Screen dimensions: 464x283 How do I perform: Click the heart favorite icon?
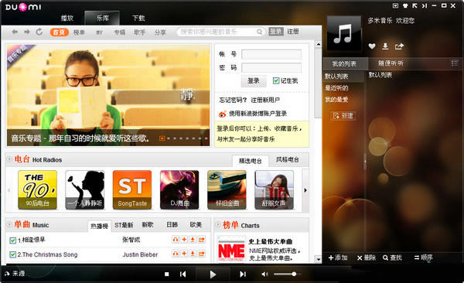click(372, 46)
